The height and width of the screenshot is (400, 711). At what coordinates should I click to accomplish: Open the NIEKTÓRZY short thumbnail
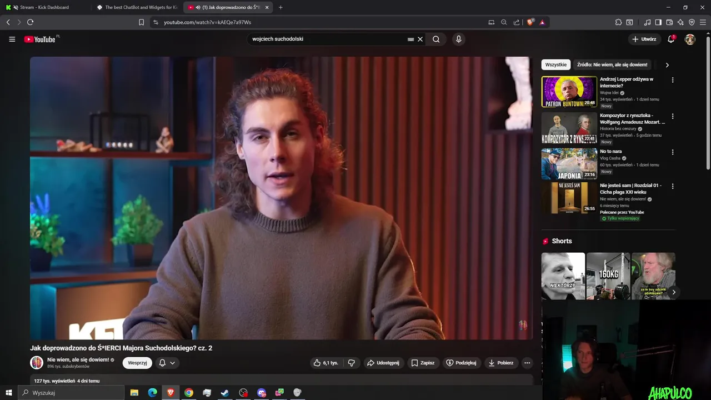[x=563, y=276]
